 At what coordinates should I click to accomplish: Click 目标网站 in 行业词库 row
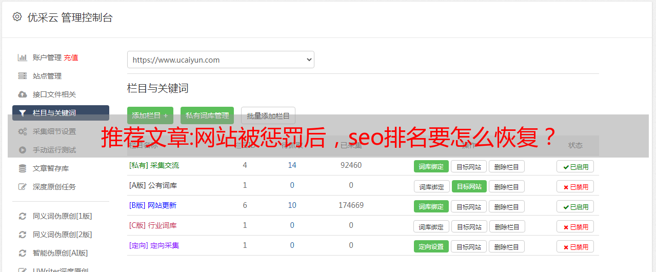click(x=470, y=226)
